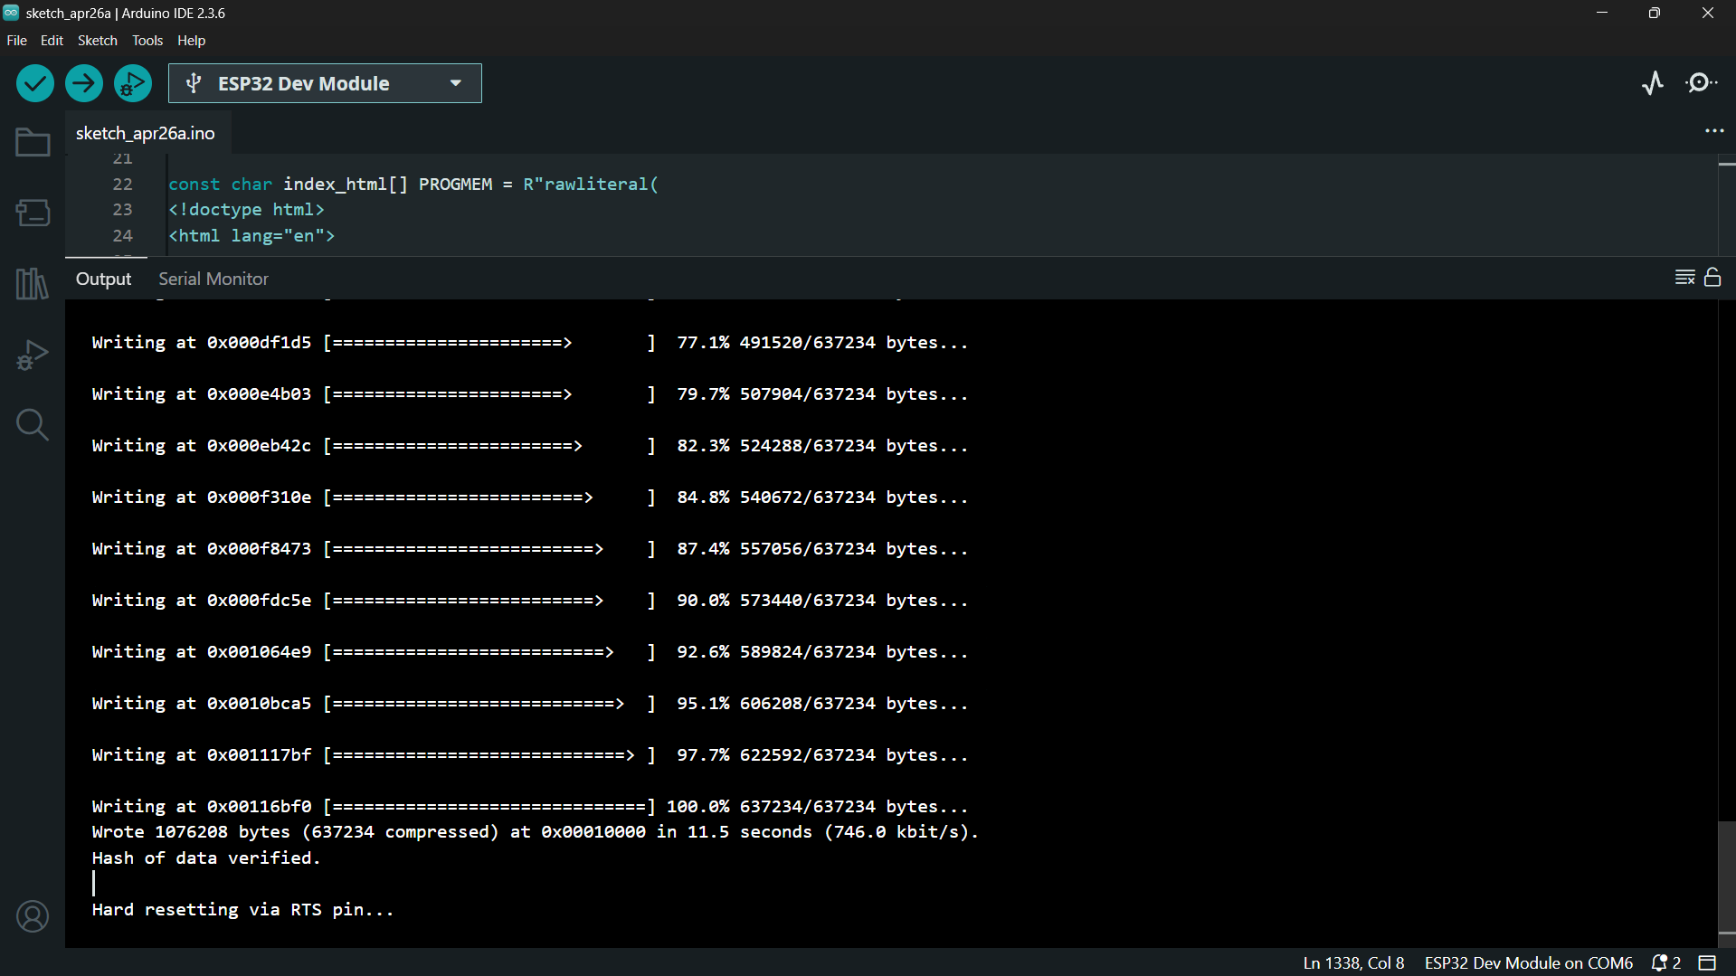Open the Help menu

191,41
